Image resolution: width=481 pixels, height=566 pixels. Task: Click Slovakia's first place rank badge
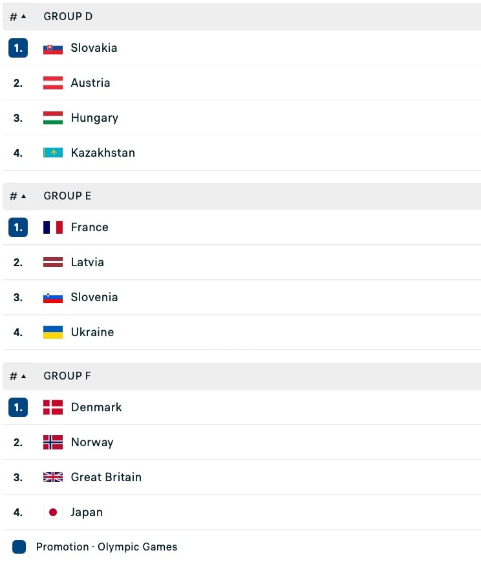(x=18, y=48)
